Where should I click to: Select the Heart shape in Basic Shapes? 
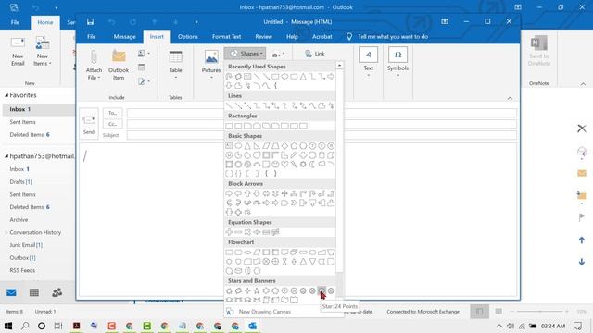284,165
